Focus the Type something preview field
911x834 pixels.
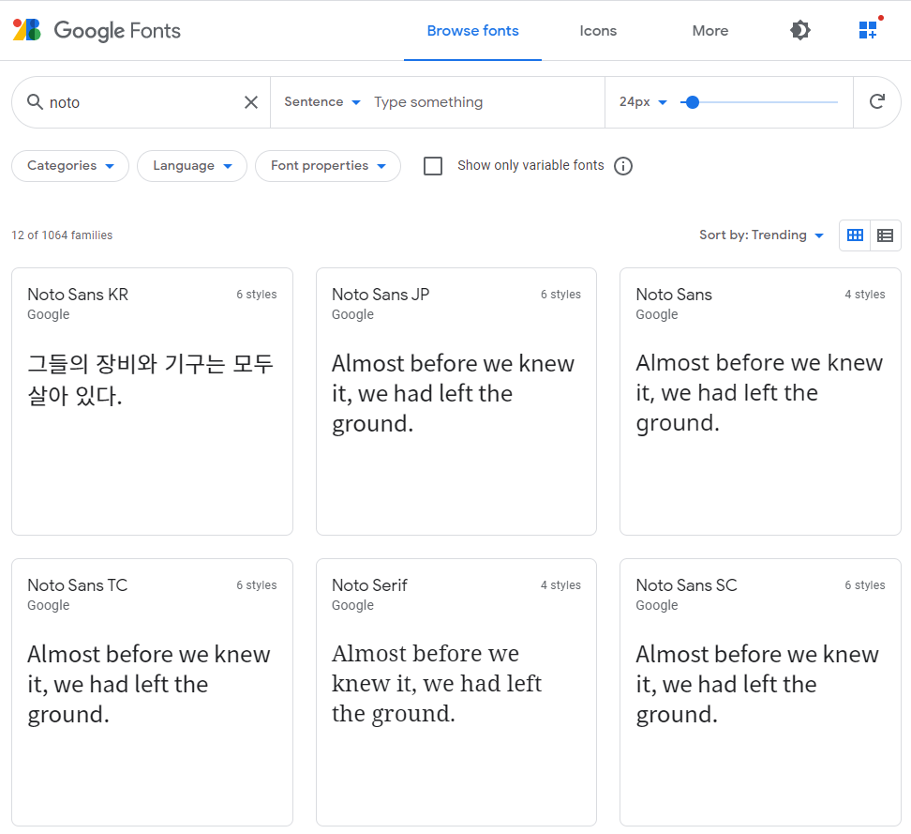[x=485, y=101]
